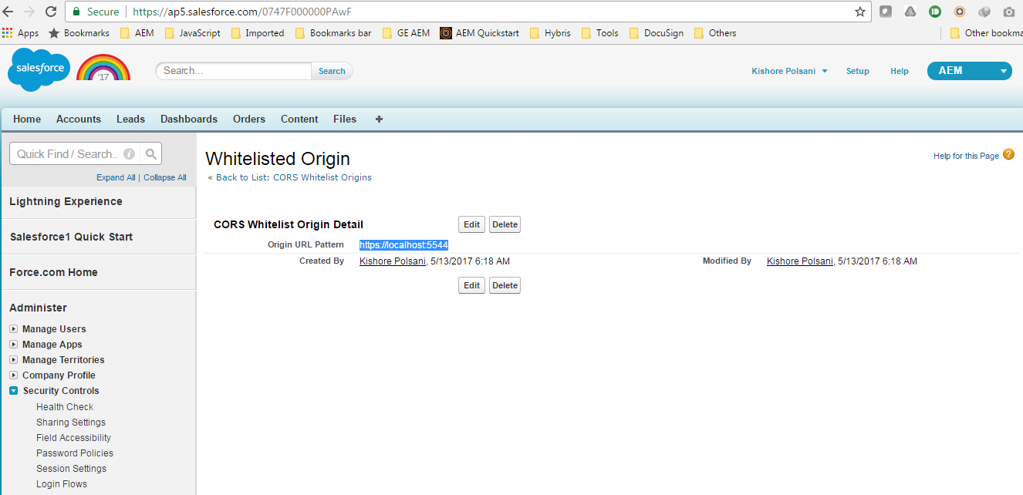This screenshot has height=495, width=1023.
Task: Expand the Company Profile tree node
Action: (13, 375)
